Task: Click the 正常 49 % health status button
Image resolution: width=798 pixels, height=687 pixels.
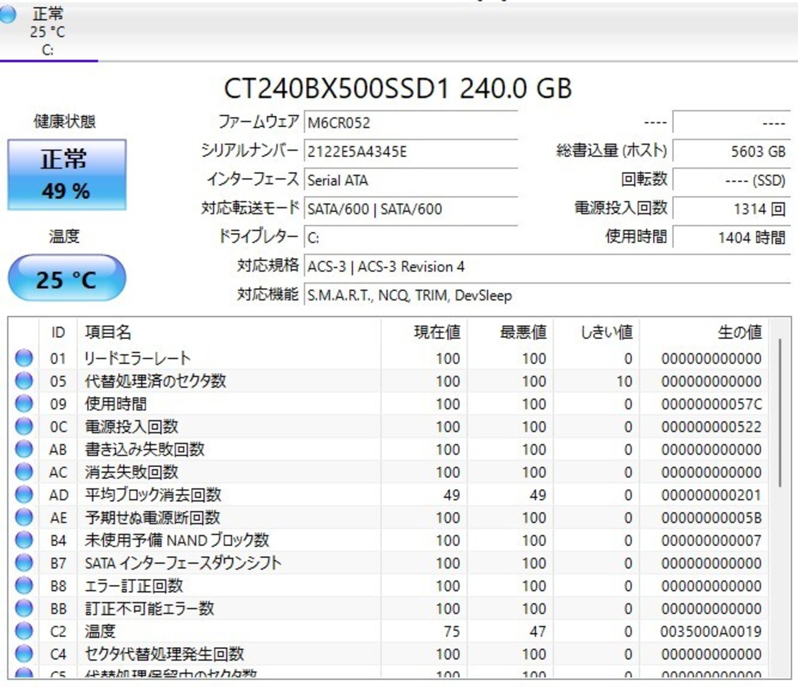Action: (67, 175)
